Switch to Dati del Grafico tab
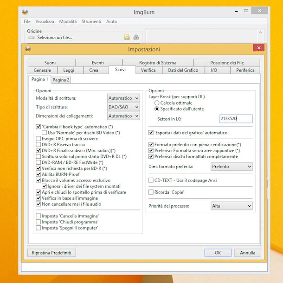Viewport: 283px width, 283px height. (x=184, y=70)
